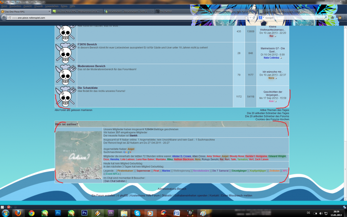Click the DE language indicator in tray

(308, 213)
